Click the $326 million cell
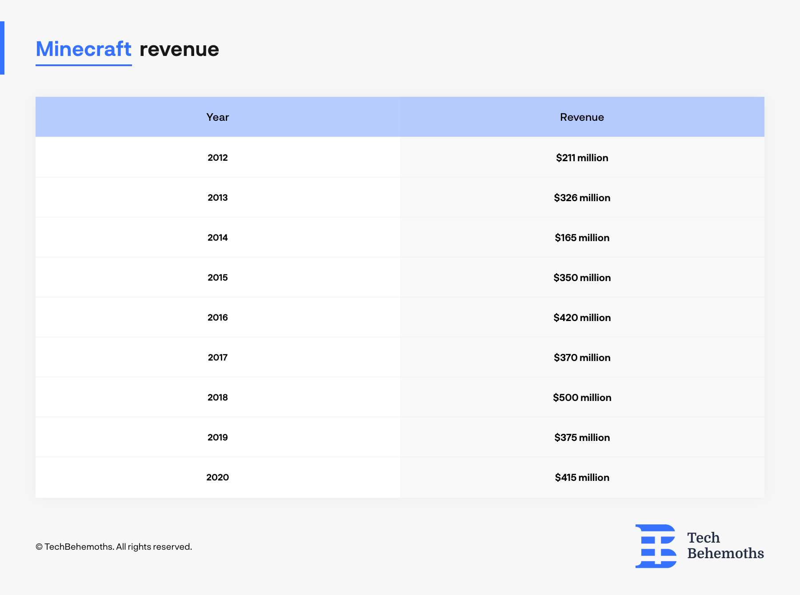Image resolution: width=800 pixels, height=595 pixels. [582, 197]
